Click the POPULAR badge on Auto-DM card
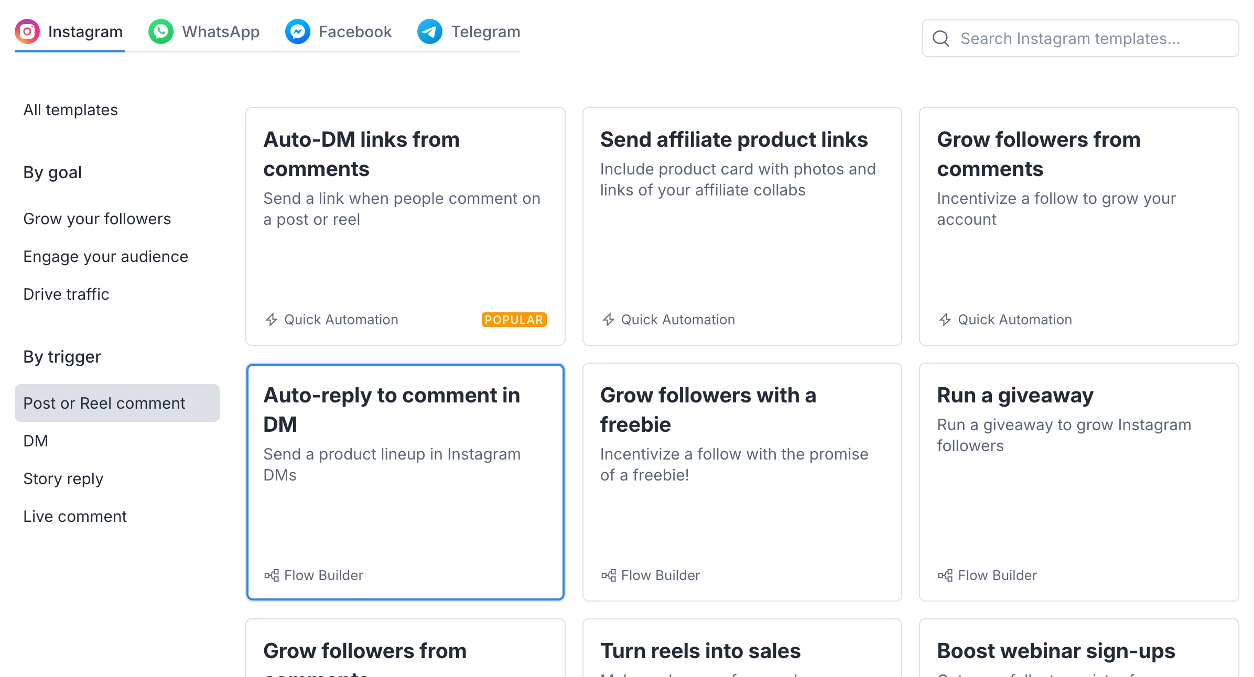This screenshot has width=1254, height=677. pyautogui.click(x=514, y=320)
